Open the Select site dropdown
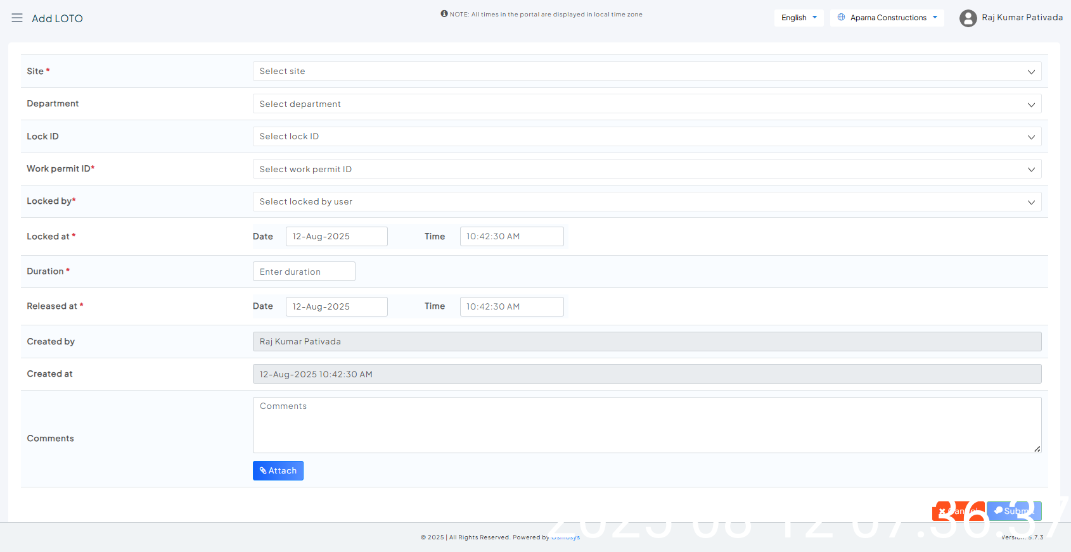 [x=646, y=72]
